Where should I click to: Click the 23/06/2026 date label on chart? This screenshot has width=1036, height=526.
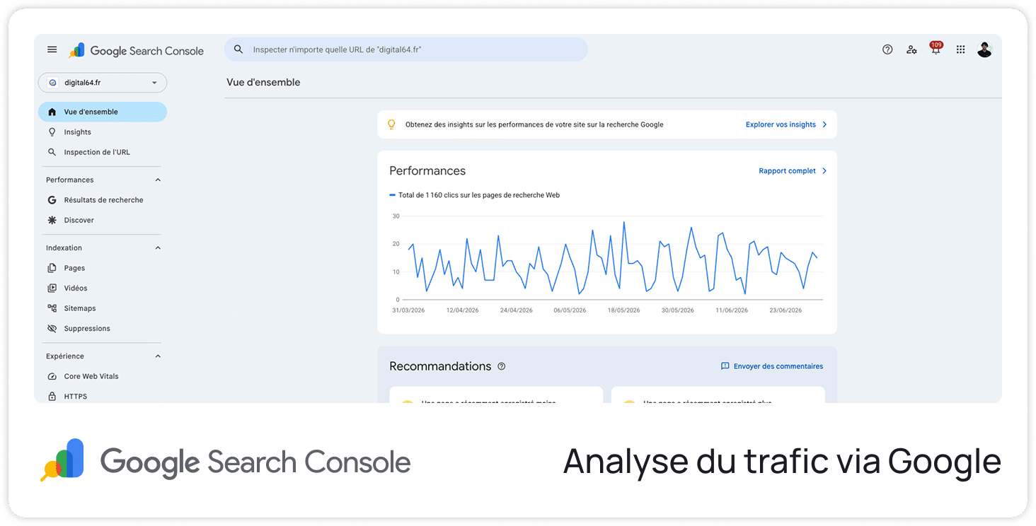coord(785,310)
